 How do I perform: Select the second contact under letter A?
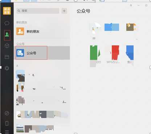(x=42, y=88)
